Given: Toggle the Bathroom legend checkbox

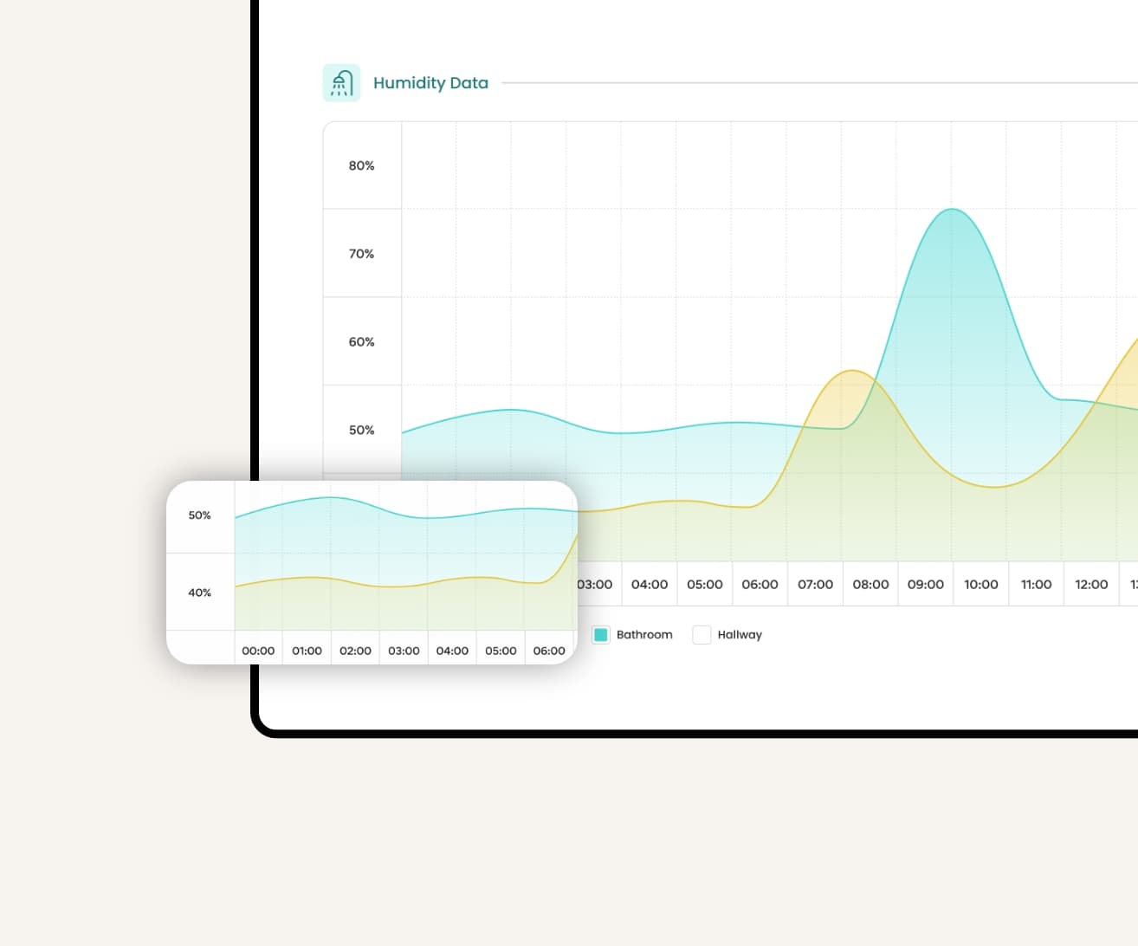Looking at the screenshot, I should 600,635.
